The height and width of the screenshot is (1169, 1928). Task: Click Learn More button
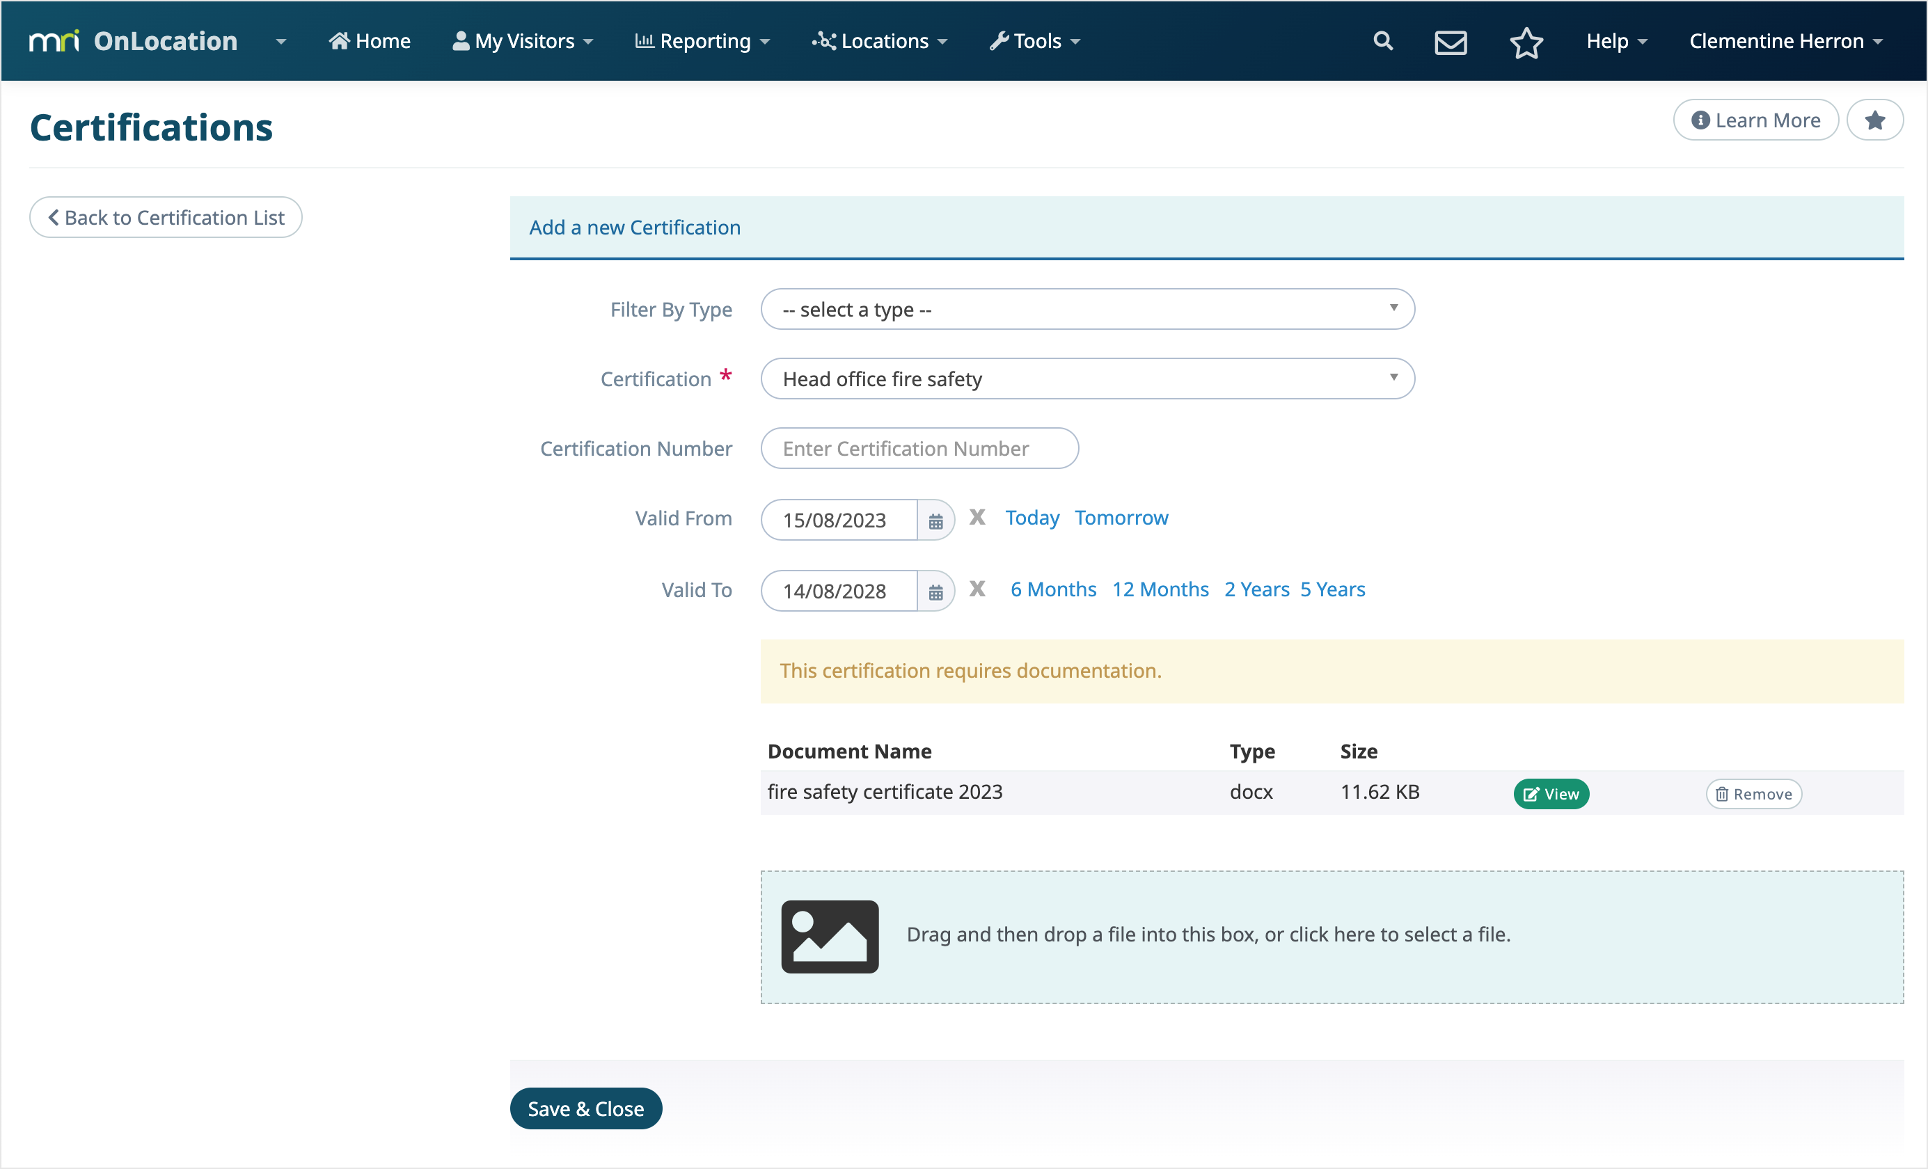[x=1756, y=120]
